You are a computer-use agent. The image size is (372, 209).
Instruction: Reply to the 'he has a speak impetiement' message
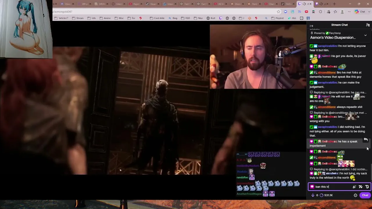point(366,140)
